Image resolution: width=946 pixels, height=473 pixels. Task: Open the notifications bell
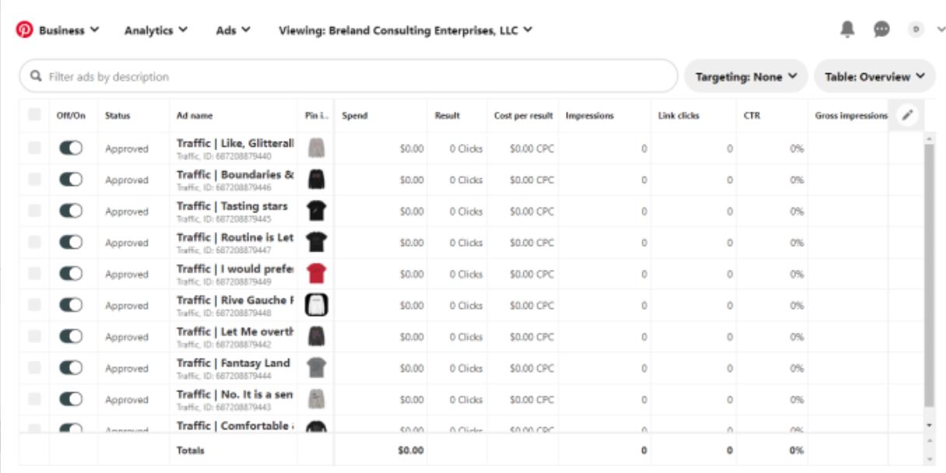[x=847, y=30]
